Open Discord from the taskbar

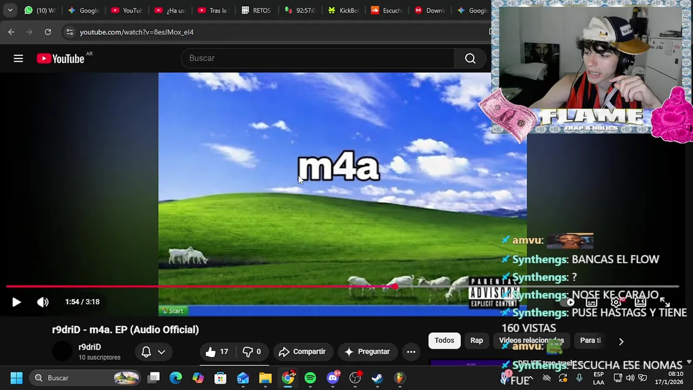333,378
